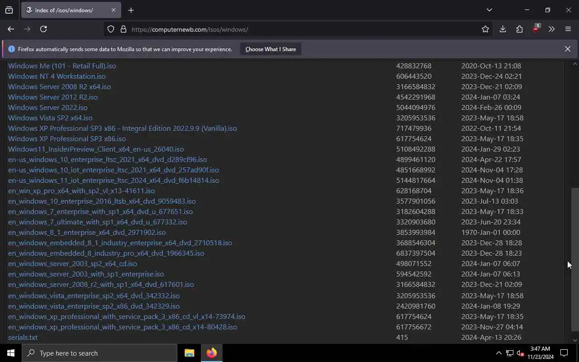Open XP Integral Edition 2022.9.9 (Vanilla).iso link
This screenshot has height=362, width=579.
point(123,128)
